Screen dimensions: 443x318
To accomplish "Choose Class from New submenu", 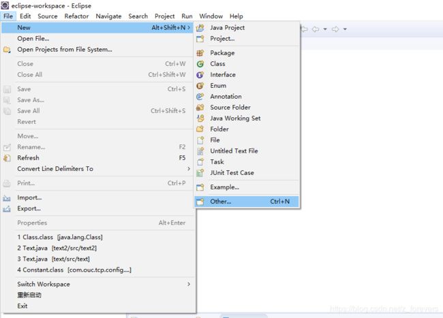I will click(x=247, y=64).
